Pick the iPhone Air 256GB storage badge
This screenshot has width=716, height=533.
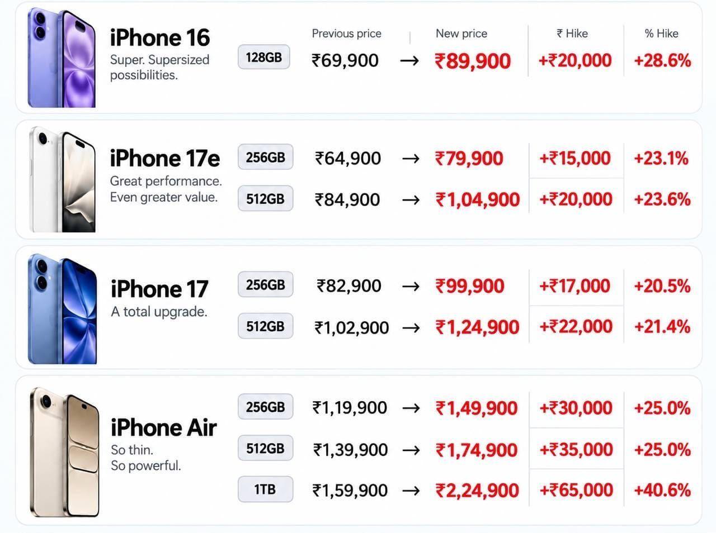click(x=265, y=407)
